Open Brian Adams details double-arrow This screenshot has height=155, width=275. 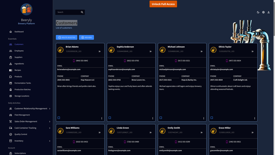[x=100, y=52]
